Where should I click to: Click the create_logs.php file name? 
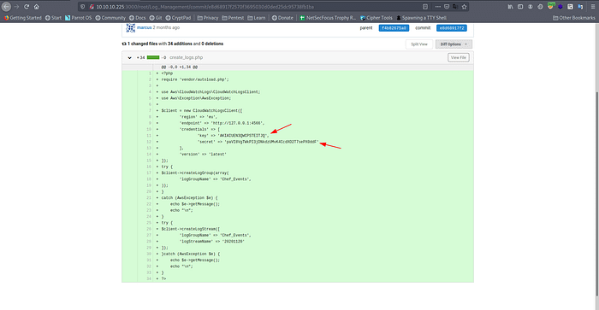pyautogui.click(x=186, y=57)
